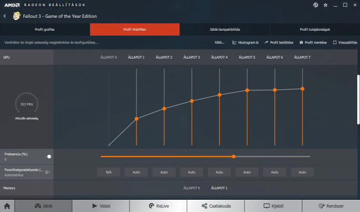The image size is (360, 212).
Task: Open the Radeon notifications circle icon
Action: [x=316, y=5]
